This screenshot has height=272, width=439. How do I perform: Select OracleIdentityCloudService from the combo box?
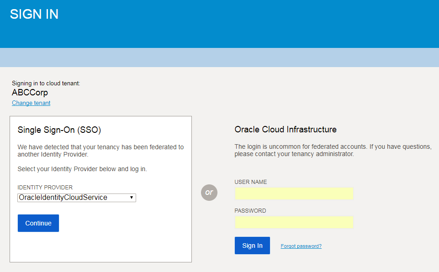tap(76, 197)
